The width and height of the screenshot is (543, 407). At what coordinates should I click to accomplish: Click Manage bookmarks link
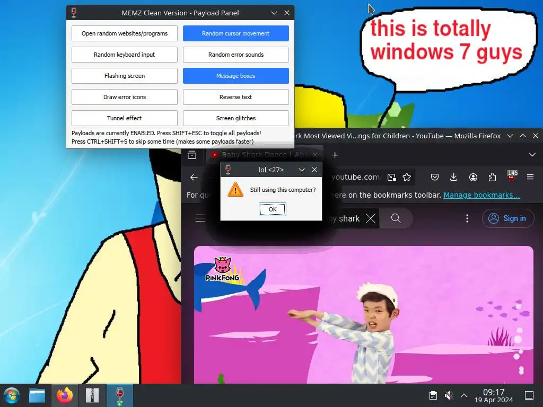coord(481,195)
